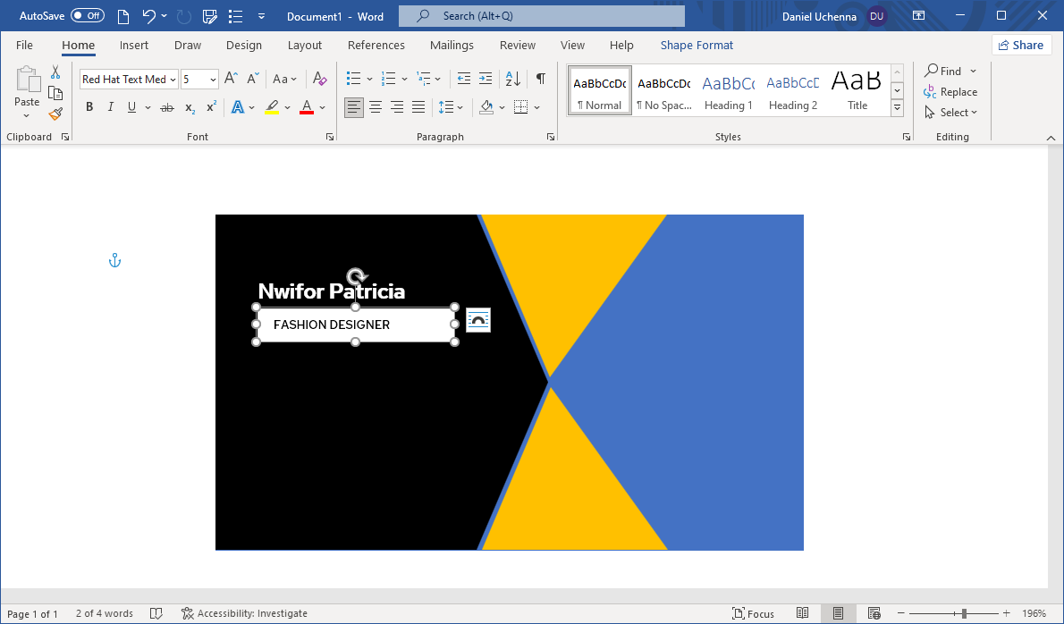Click the Clear All Formatting icon
The image size is (1064, 624).
click(320, 79)
